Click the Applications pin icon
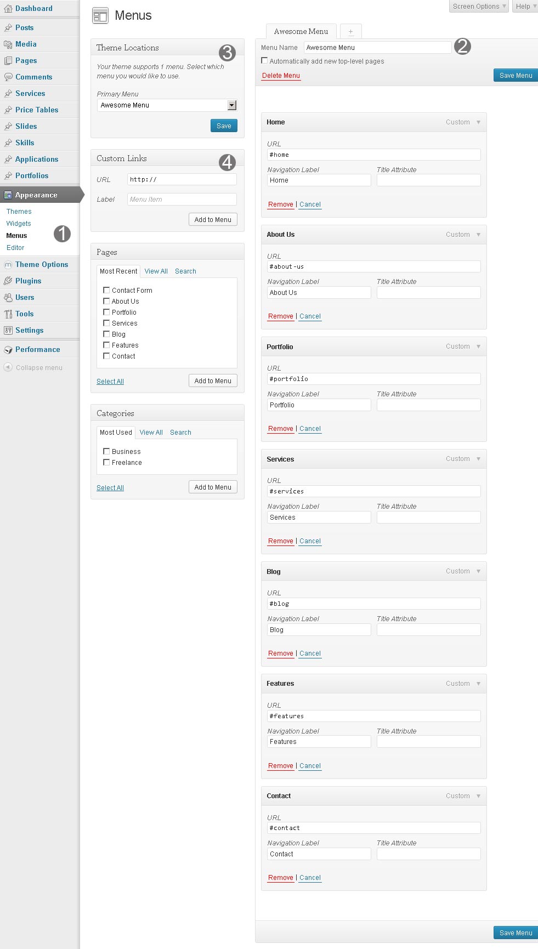 (x=8, y=159)
